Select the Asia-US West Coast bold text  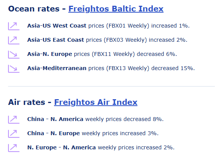click(57, 26)
